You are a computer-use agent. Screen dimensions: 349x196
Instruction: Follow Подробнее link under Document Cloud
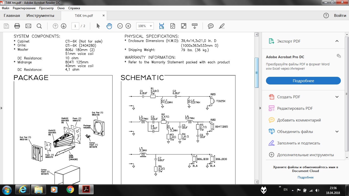[305, 177]
